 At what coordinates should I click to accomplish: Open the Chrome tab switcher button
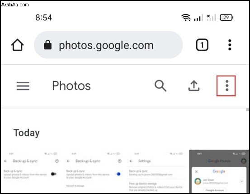202,45
